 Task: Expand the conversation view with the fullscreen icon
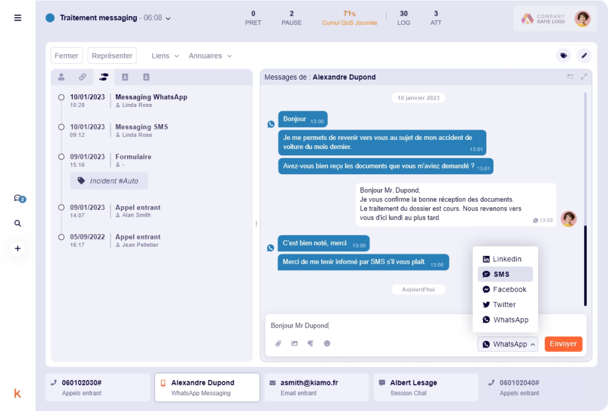click(x=584, y=77)
